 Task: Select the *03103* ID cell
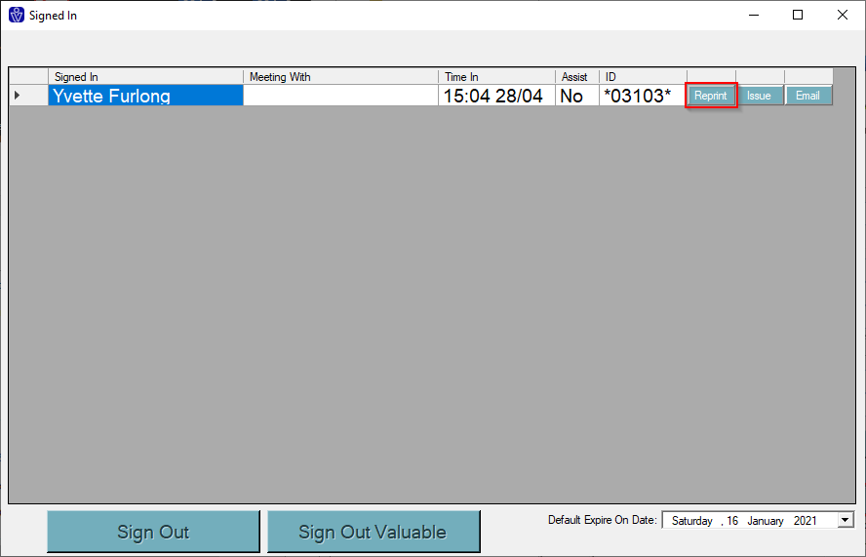click(x=643, y=96)
